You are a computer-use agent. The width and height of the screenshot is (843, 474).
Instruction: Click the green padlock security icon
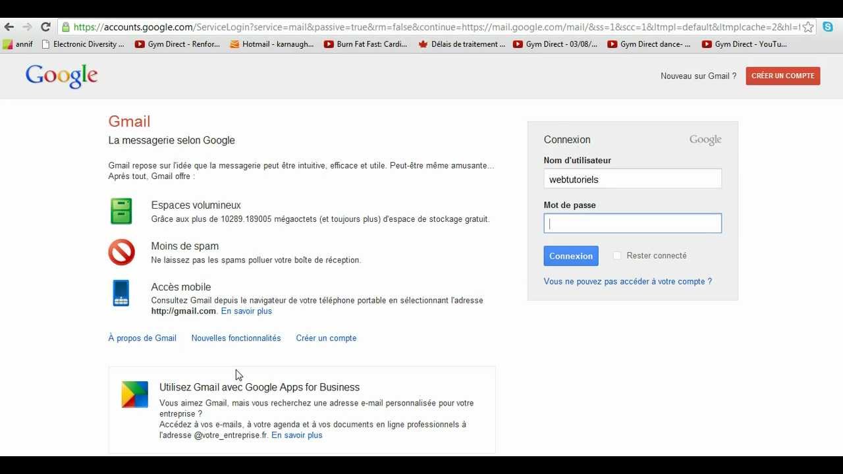click(65, 27)
